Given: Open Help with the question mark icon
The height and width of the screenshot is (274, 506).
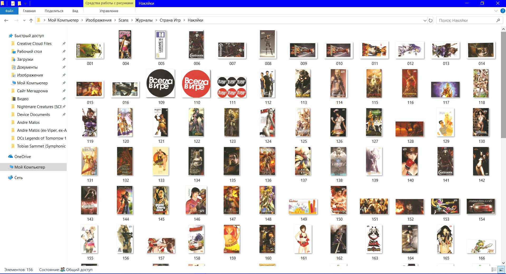Looking at the screenshot, I should tap(503, 11).
